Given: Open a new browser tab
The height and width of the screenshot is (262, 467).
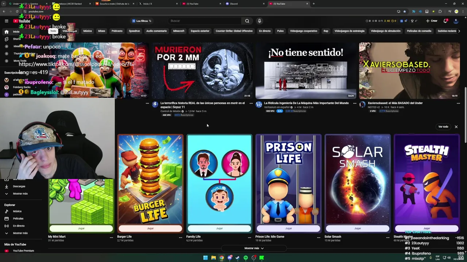Looking at the screenshot, I should pos(313,4).
